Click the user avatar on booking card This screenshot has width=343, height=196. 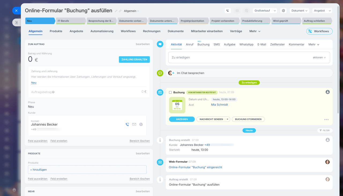[327, 92]
